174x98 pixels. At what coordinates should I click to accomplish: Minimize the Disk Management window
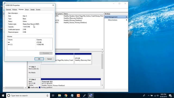point(114,4)
